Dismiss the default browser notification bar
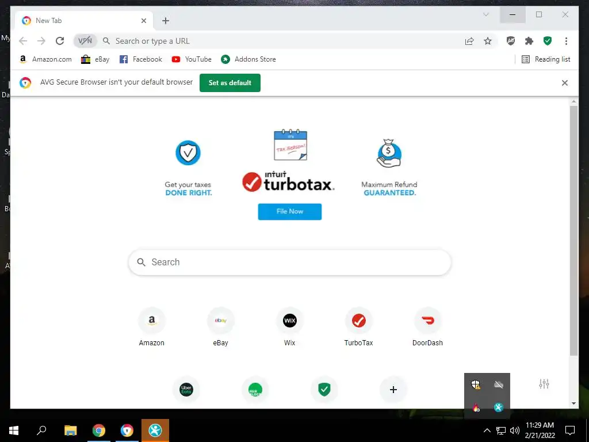This screenshot has height=442, width=589. (565, 83)
